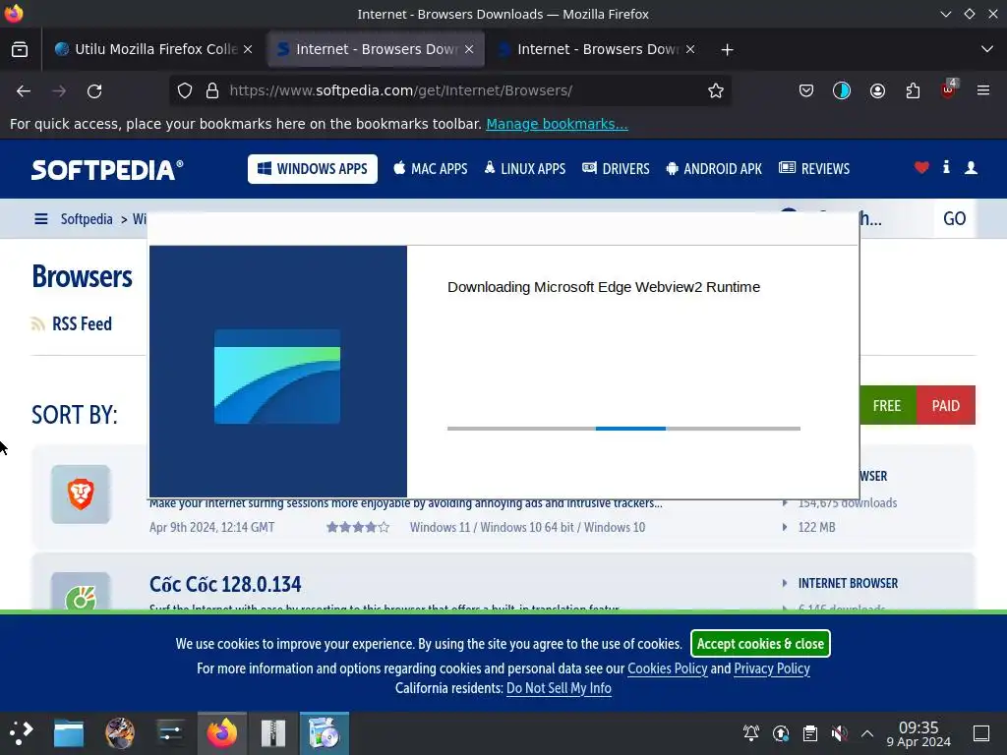Screen dimensions: 1007x755
Task: Click the system updates tray icon
Action: point(780,733)
